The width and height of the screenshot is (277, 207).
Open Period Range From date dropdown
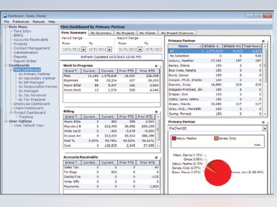tap(84, 50)
